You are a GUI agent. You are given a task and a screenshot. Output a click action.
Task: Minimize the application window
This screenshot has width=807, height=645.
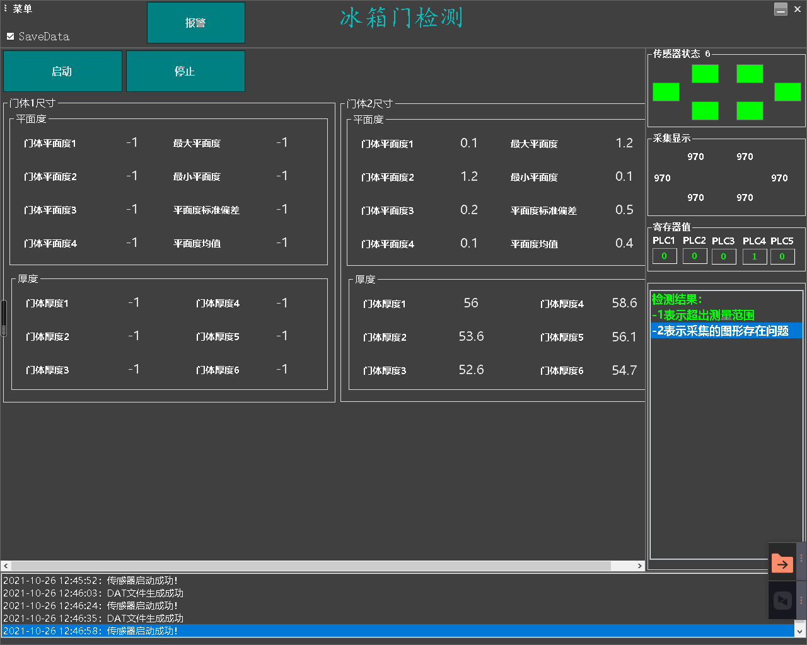tap(781, 9)
